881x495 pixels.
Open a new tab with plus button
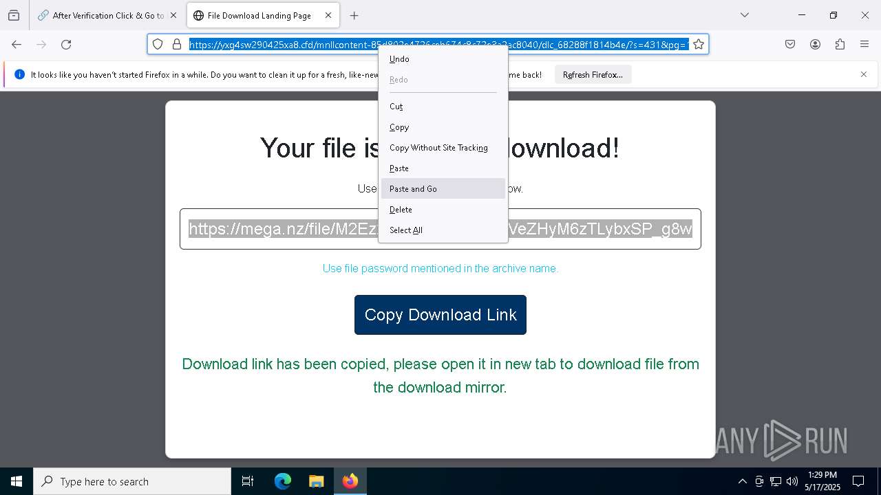(354, 15)
